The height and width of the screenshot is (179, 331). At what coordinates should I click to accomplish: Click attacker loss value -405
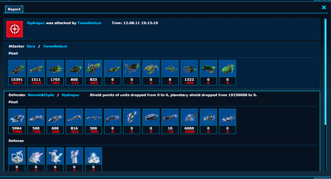coord(189,83)
